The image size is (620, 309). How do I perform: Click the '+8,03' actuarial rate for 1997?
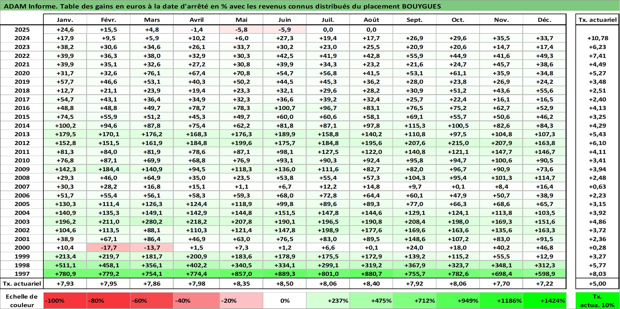[x=597, y=274]
